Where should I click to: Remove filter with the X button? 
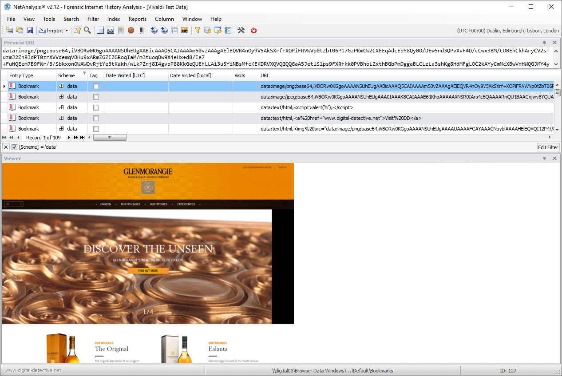coord(6,147)
